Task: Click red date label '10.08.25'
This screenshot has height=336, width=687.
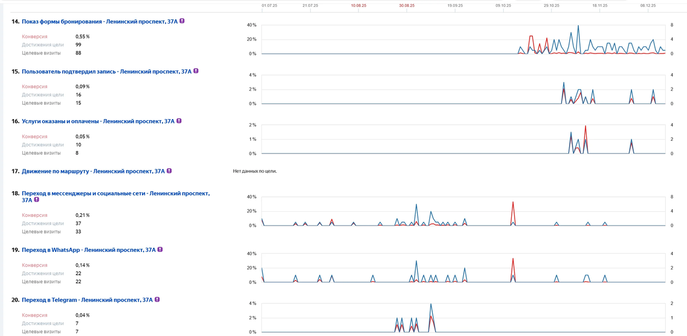Action: coord(358,5)
